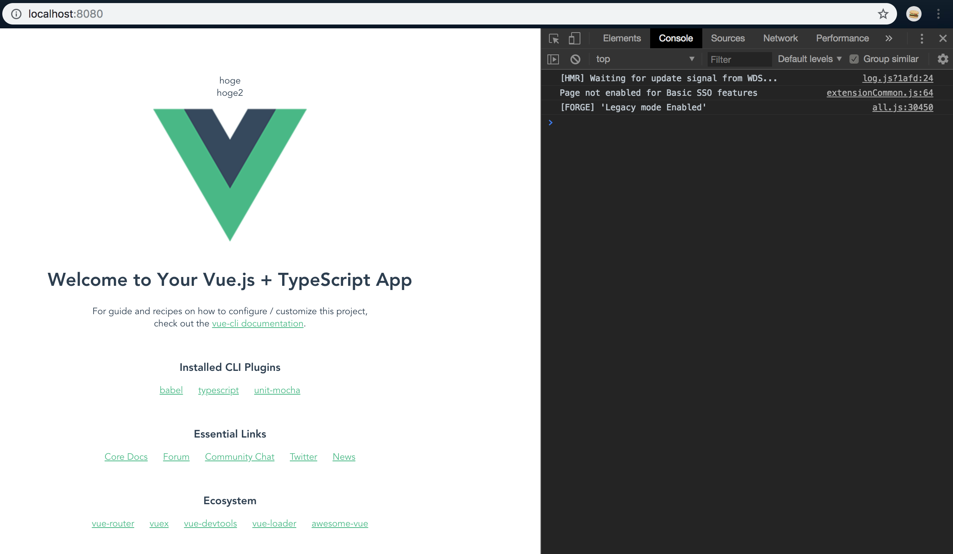Open the Performance tab
953x554 pixels.
pos(842,38)
